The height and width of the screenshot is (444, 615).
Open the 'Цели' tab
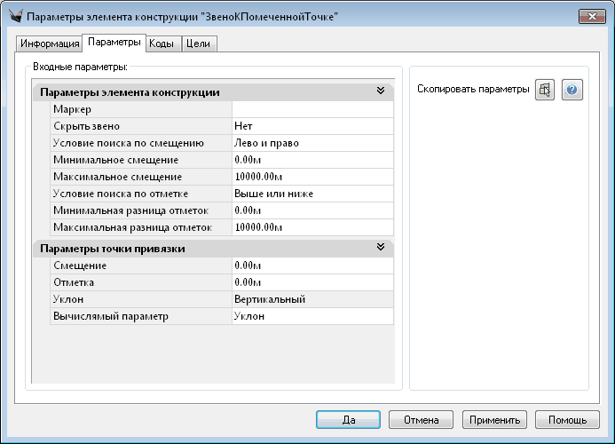199,44
